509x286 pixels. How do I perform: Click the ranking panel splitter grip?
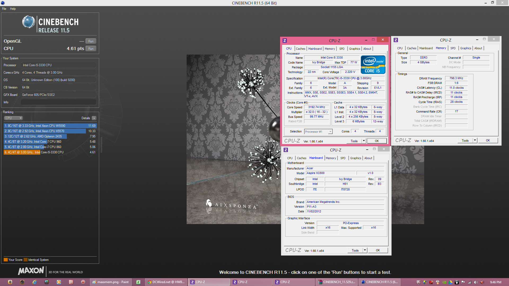pyautogui.click(x=101, y=145)
